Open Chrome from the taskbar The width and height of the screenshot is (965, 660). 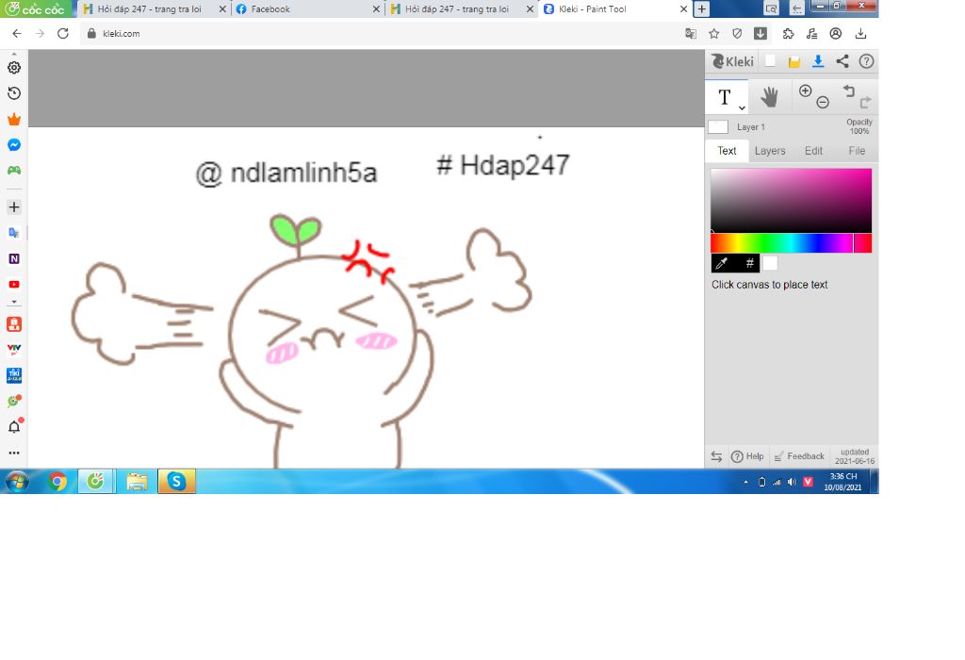(57, 482)
